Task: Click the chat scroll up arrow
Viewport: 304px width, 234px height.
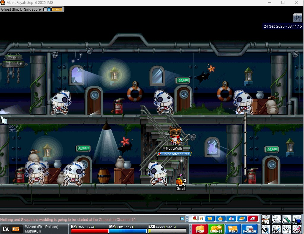Action: (x=187, y=217)
